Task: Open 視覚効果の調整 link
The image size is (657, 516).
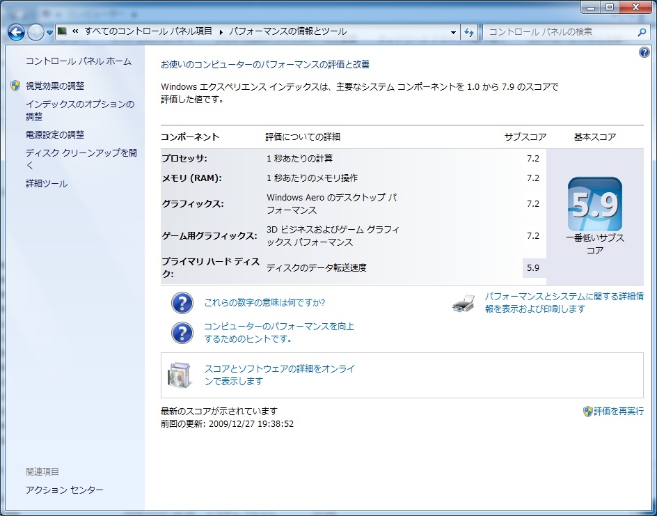Action: (55, 86)
